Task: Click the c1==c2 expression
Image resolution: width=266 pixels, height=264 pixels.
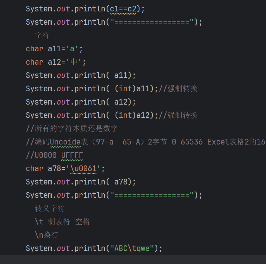Action: click(123, 9)
